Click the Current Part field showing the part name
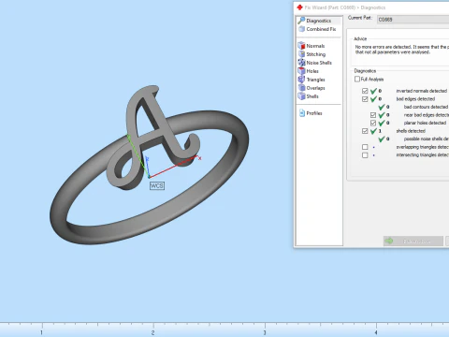This screenshot has width=449, height=337. (x=413, y=20)
